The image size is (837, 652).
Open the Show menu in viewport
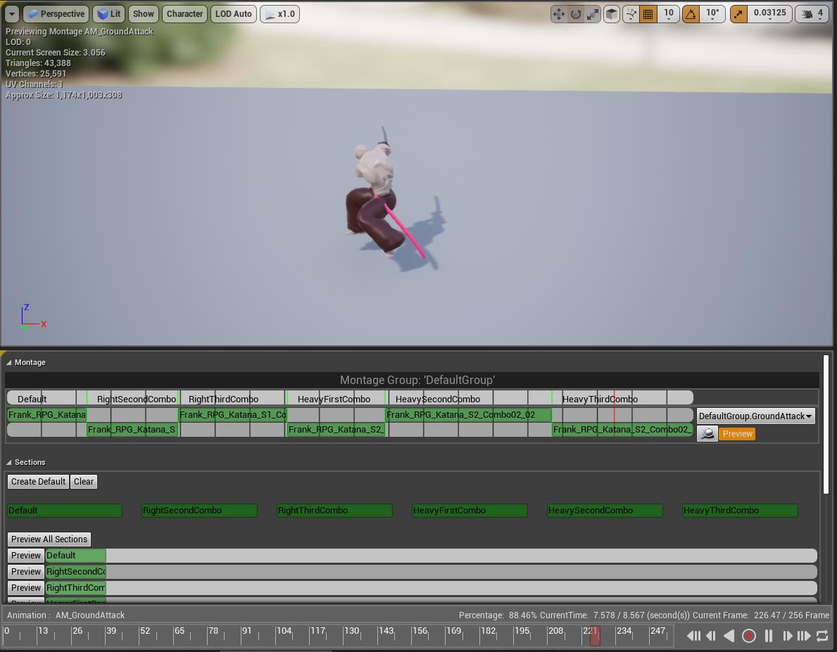pyautogui.click(x=143, y=14)
